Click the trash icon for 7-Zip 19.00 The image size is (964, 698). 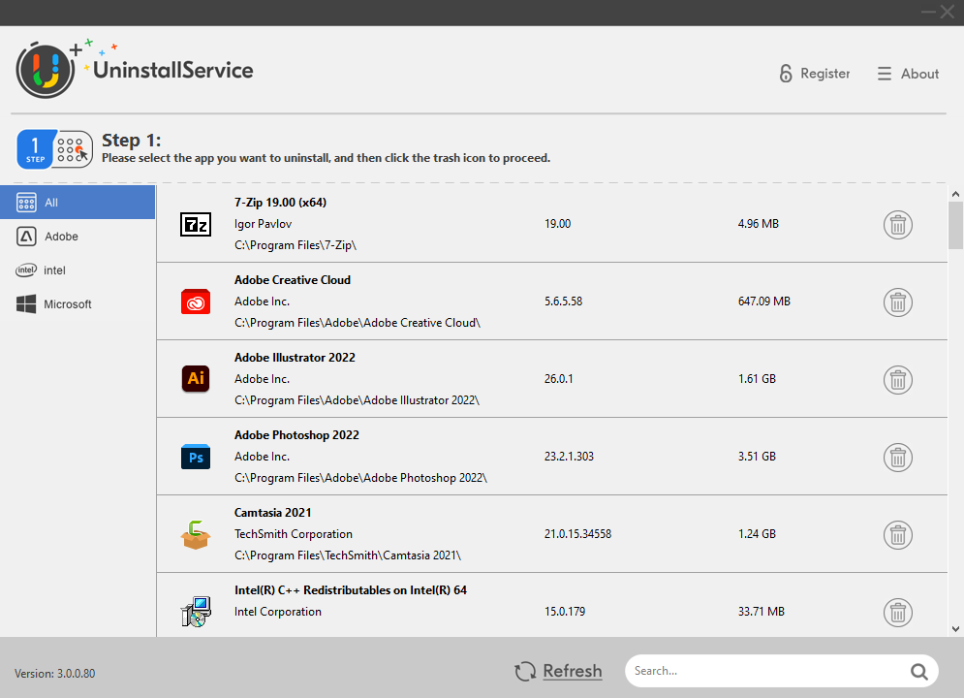897,225
